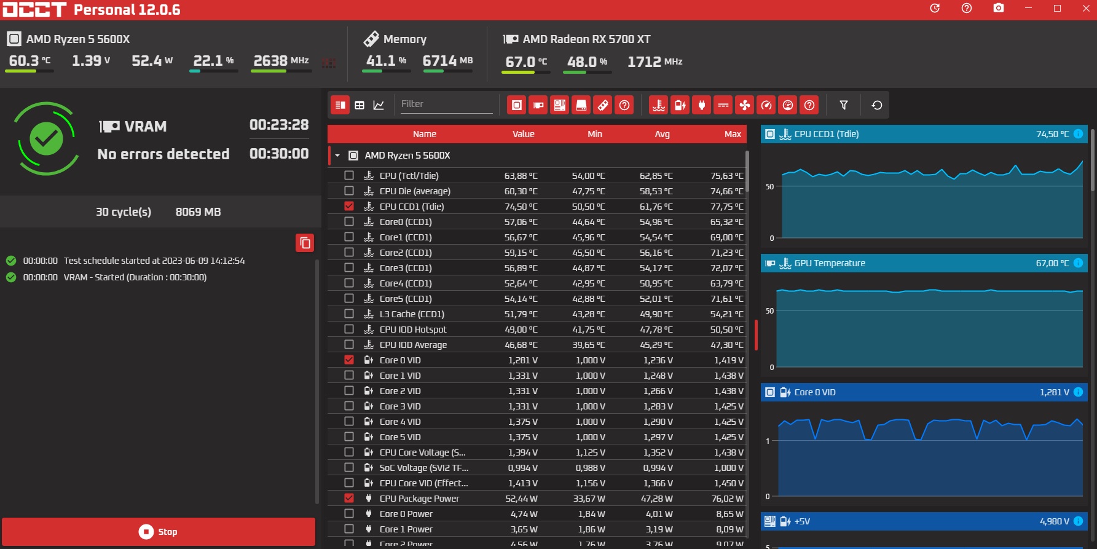Select the list-with-graphs view icon
1097x549 pixels.
point(340,105)
